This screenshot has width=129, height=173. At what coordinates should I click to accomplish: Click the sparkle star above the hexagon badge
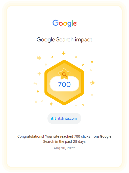(64, 53)
